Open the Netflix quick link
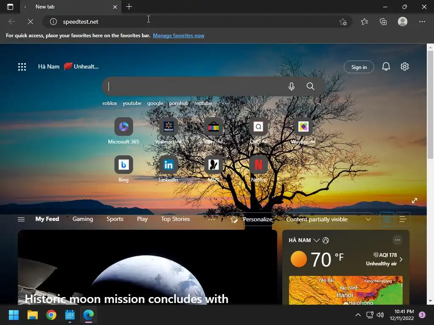Viewport: 434px width, 325px height. point(258,169)
